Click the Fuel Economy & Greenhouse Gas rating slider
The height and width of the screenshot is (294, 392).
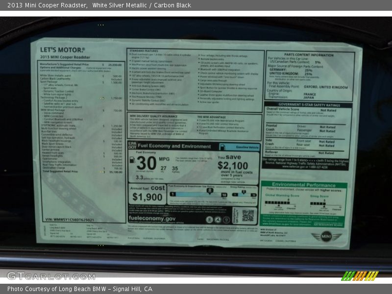click(x=197, y=194)
